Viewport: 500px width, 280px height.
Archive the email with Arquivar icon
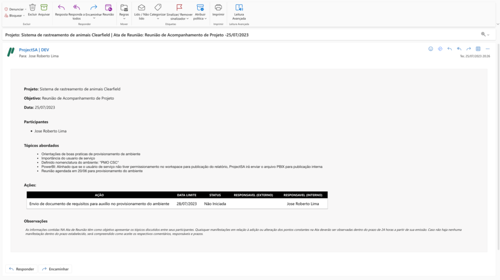point(44,7)
